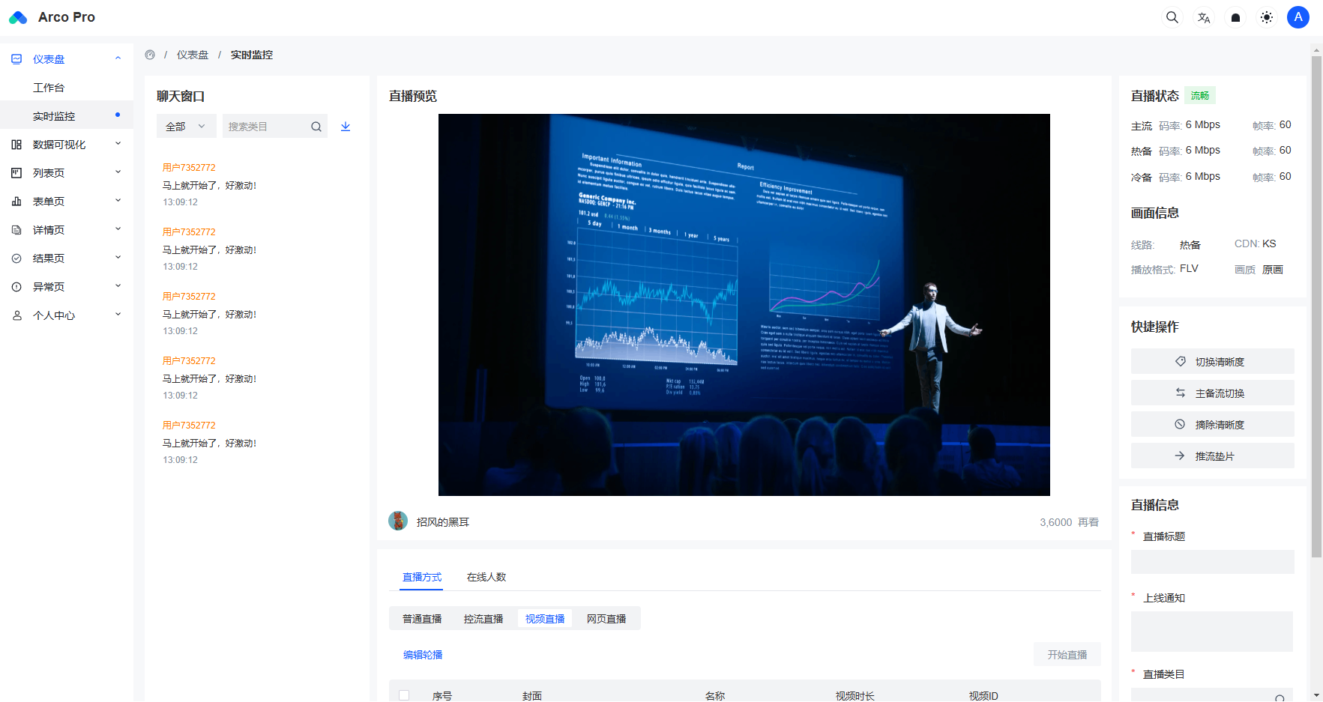The height and width of the screenshot is (702, 1323).
Task: Open the 全部 filter dropdown
Action: (x=187, y=126)
